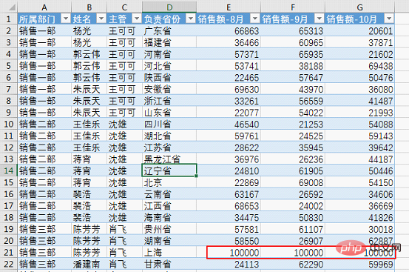
Task: Select row 21 header
Action: 9,253
